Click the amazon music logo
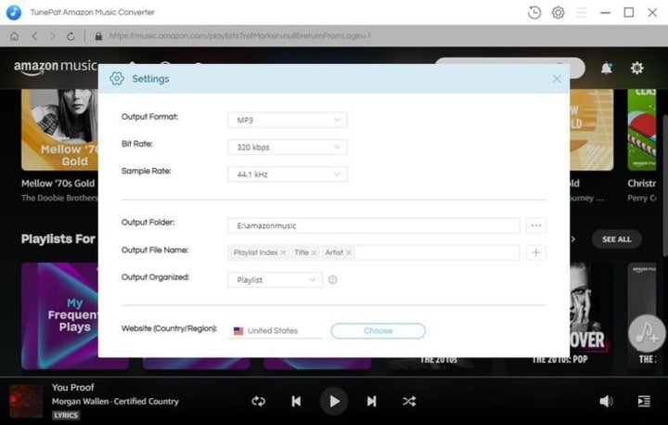This screenshot has width=668, height=425. tap(56, 68)
